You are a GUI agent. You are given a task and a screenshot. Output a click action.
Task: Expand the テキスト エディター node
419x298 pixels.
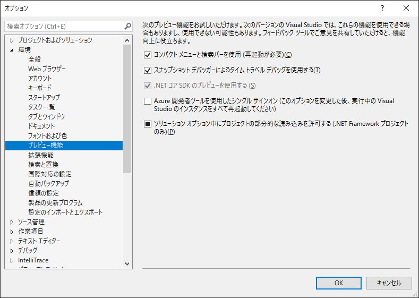12,241
